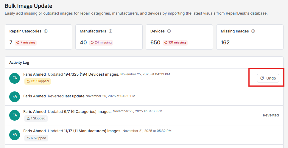This screenshot has width=288, height=148.
Task: Click the 1 Skipped badge
Action: coord(36,119)
